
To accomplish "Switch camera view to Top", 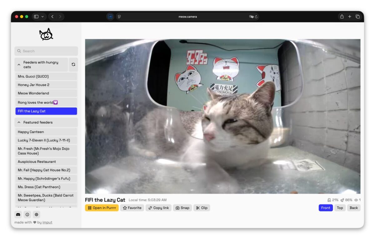I will 340,208.
